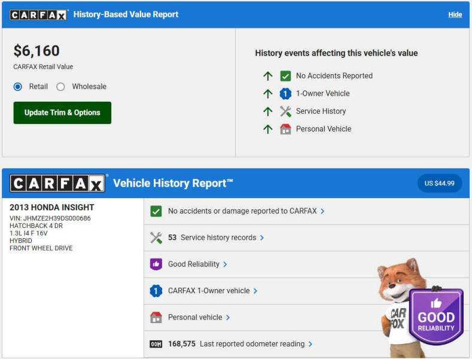This screenshot has width=472, height=359.
Task: Click the CARFAX Vehicle History Report logo
Action: 57,183
